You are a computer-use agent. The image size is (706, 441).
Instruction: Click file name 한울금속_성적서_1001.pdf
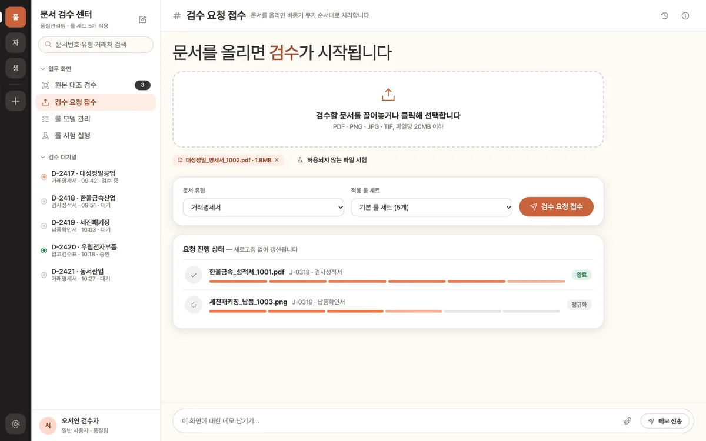coord(247,272)
